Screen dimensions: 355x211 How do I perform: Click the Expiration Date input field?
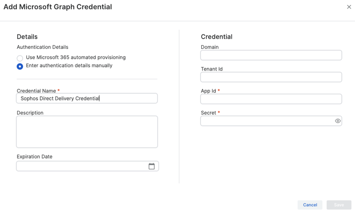click(81, 166)
